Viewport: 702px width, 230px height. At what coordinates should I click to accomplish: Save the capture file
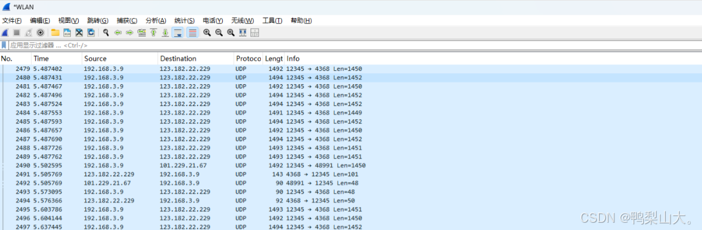[67, 33]
